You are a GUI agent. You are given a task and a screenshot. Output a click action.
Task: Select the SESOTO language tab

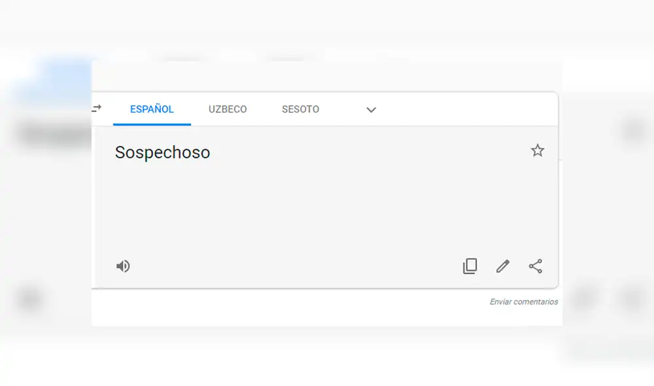point(300,109)
